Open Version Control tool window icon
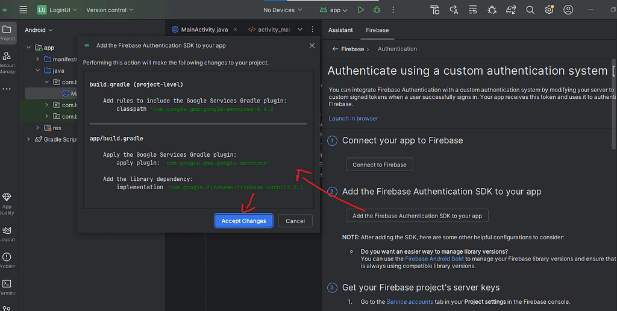 coord(6,308)
